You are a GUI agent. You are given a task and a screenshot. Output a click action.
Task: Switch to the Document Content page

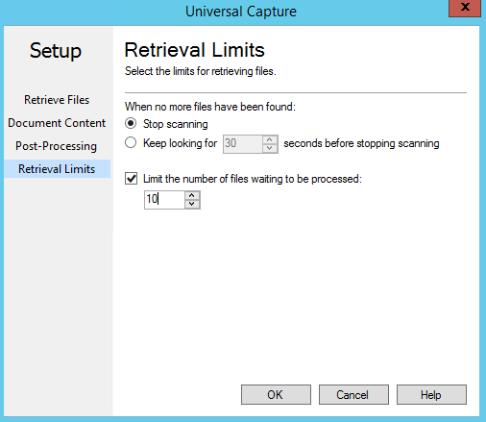(57, 123)
